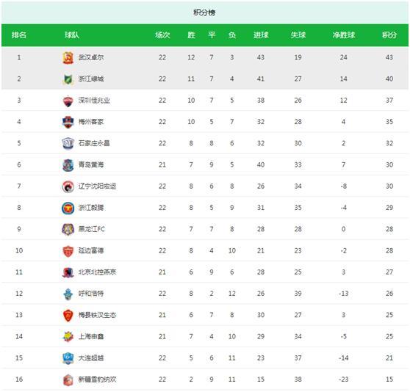The height and width of the screenshot is (392, 410).
Task: Click the 净胜球 column header
Action: pyautogui.click(x=344, y=35)
